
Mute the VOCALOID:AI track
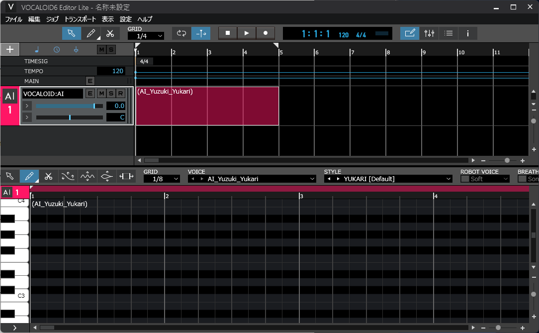click(x=101, y=93)
